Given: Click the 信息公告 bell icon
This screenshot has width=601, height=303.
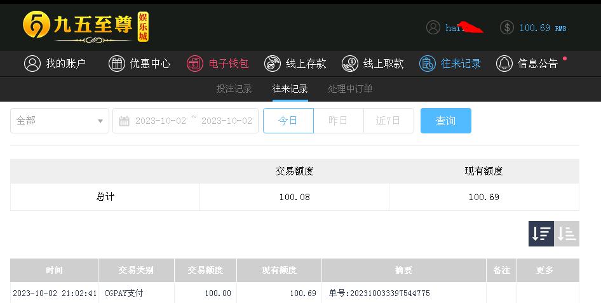Looking at the screenshot, I should 504,64.
